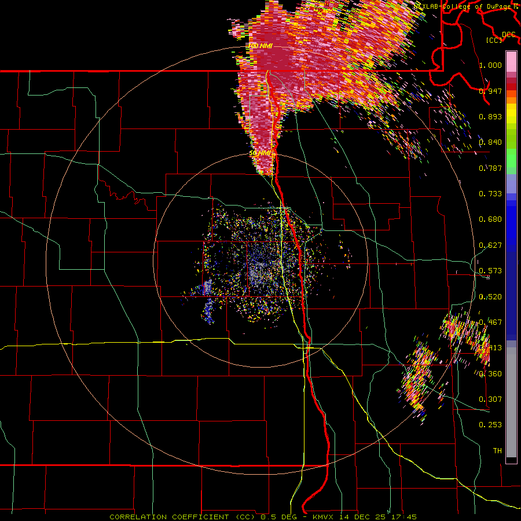The height and width of the screenshot is (521, 521).
Task: Click the 0.893 color scale label
Action: coord(490,116)
